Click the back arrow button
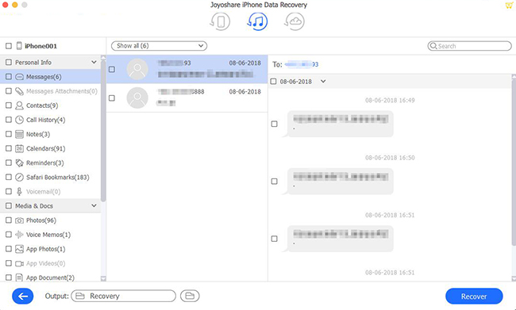Viewport: 516px width, 310px height. point(23,297)
